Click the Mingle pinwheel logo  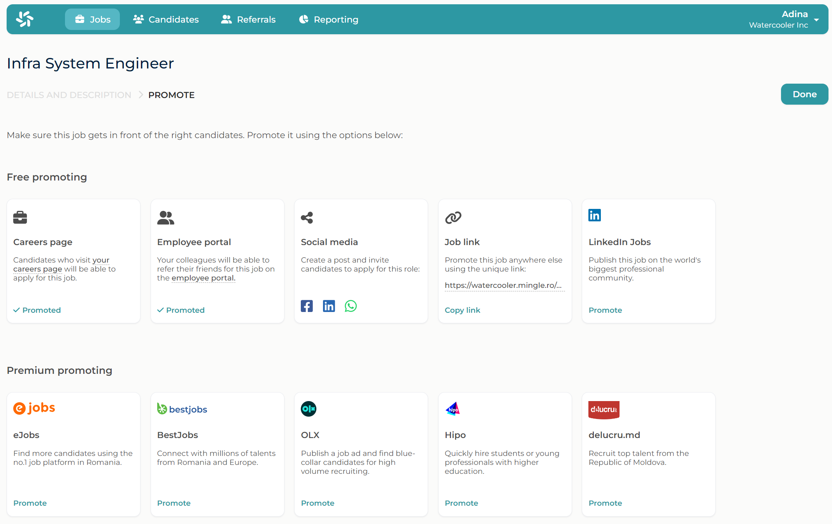pos(25,19)
